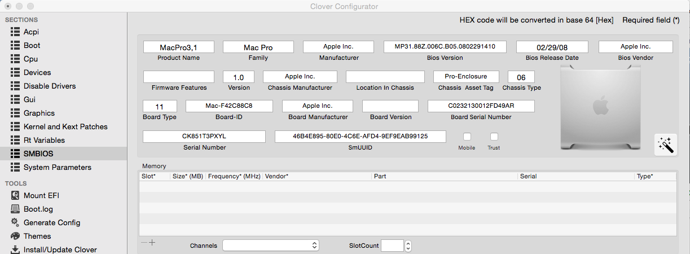Click the Chassis Manufacturer field
Image resolution: width=690 pixels, height=254 pixels.
[300, 77]
